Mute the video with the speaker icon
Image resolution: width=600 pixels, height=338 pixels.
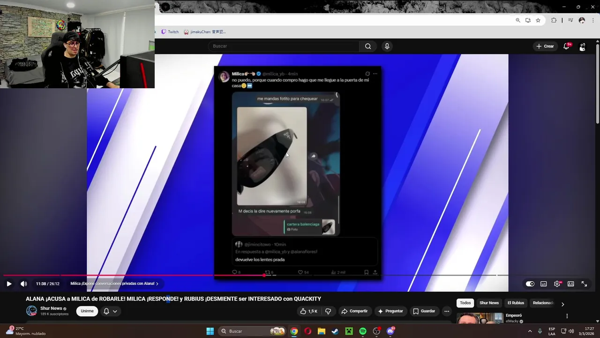(24, 284)
